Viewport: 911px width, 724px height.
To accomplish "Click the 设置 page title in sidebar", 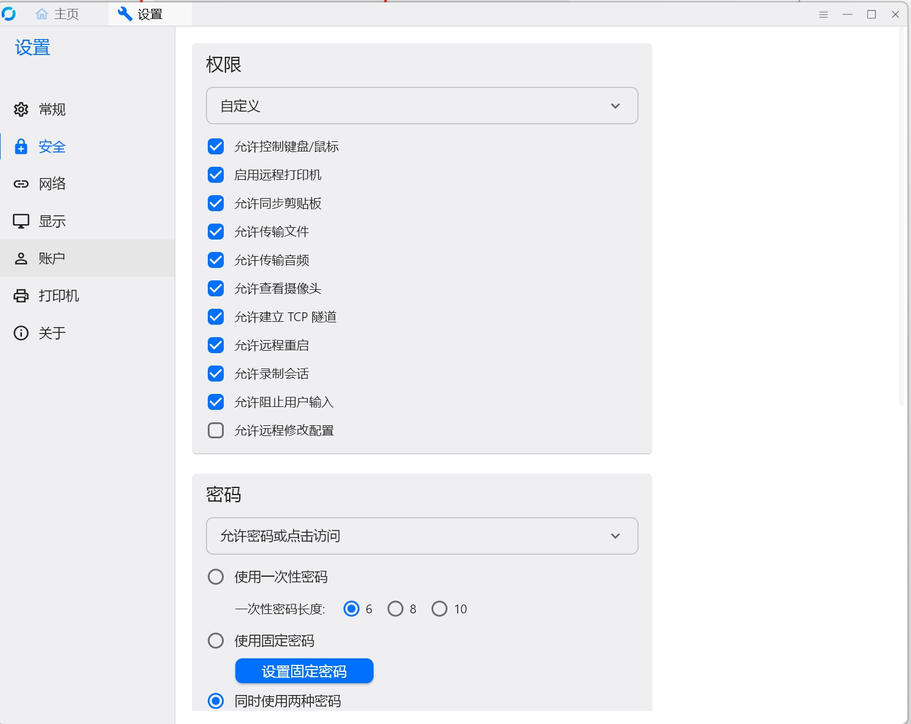I will (x=33, y=47).
